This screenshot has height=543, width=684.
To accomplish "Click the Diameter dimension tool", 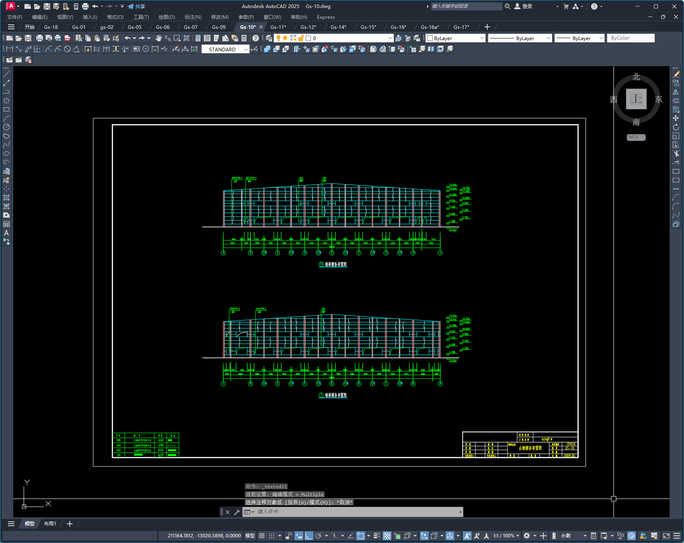I will coord(67,49).
